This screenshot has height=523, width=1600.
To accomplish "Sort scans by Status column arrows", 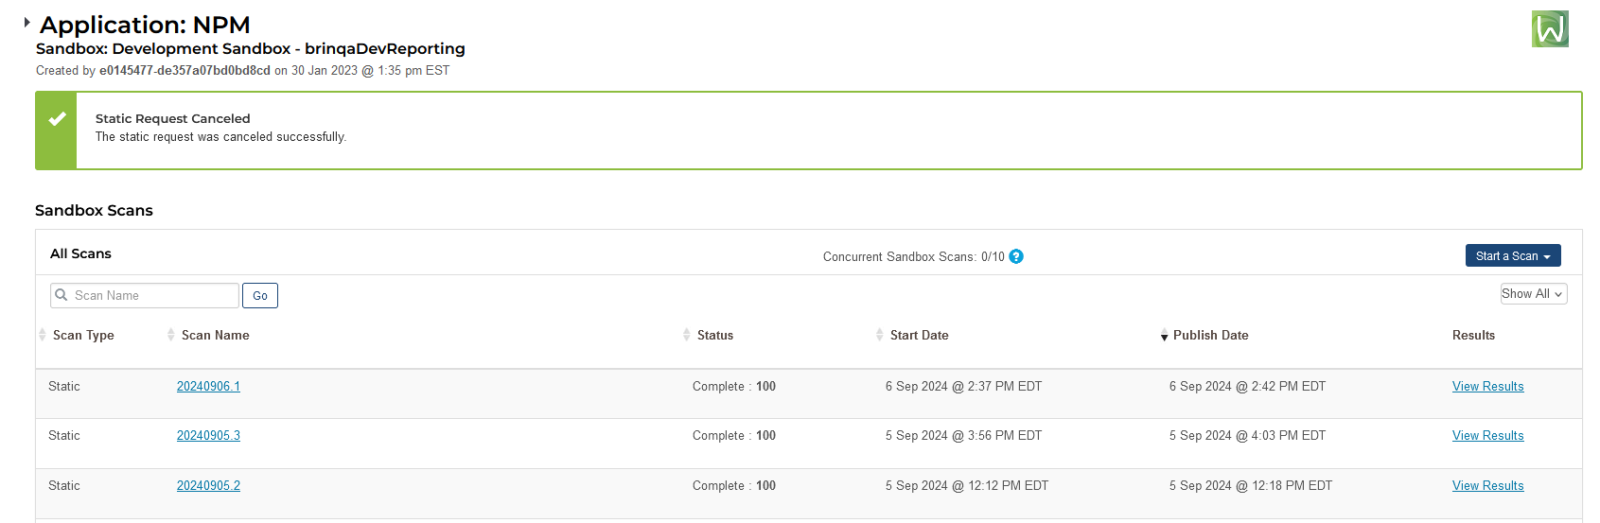I will point(687,335).
